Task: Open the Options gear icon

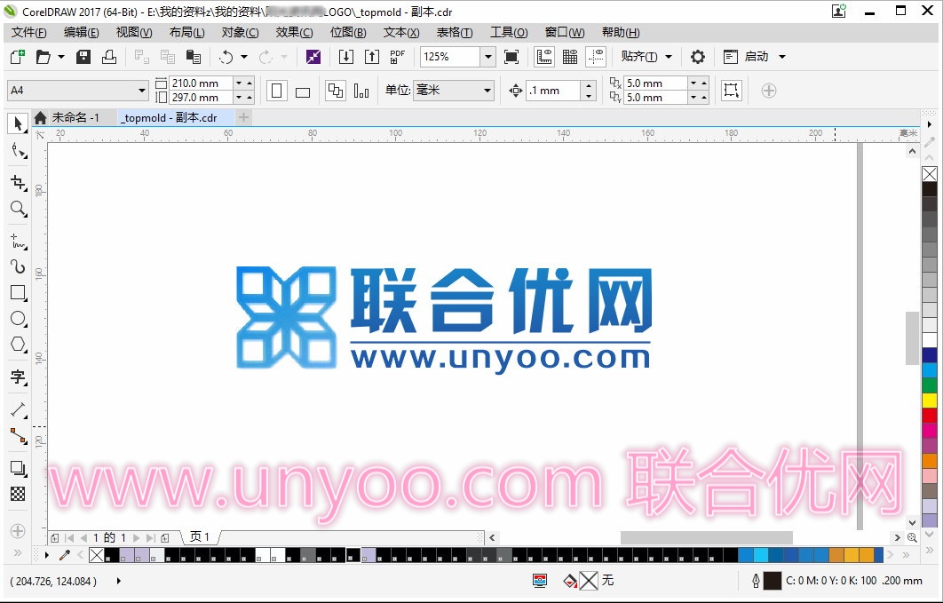Action: pos(698,57)
